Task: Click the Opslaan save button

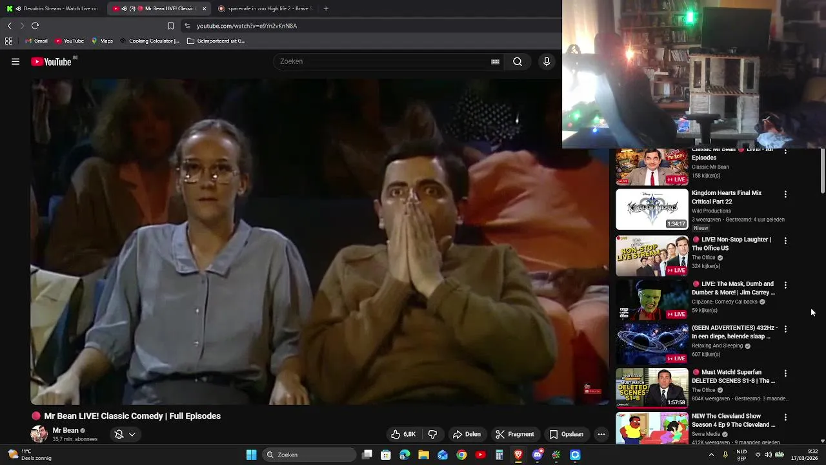Action: tap(566, 434)
